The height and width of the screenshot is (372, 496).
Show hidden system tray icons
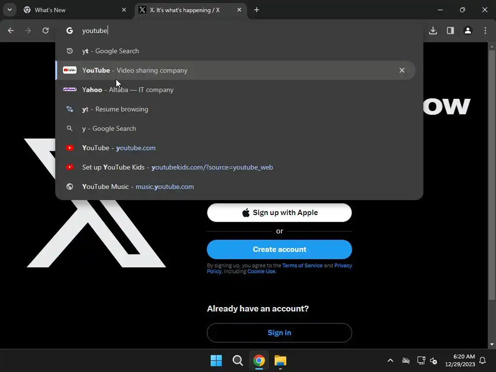click(390, 360)
